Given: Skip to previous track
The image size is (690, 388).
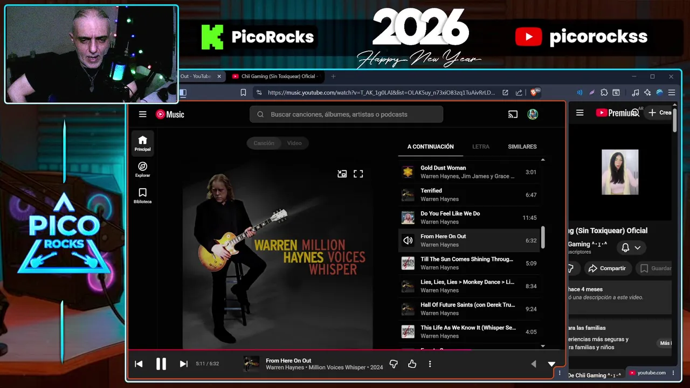Looking at the screenshot, I should coord(139,364).
